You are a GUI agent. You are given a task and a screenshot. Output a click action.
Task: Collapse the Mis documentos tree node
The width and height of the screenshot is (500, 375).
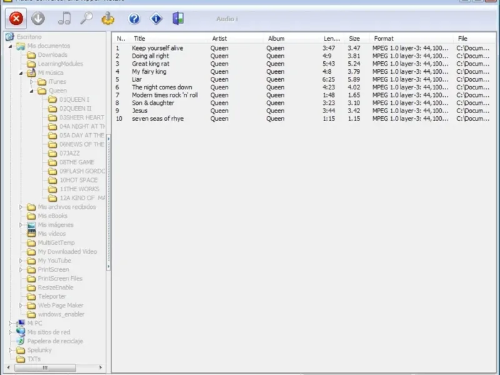tap(10, 46)
